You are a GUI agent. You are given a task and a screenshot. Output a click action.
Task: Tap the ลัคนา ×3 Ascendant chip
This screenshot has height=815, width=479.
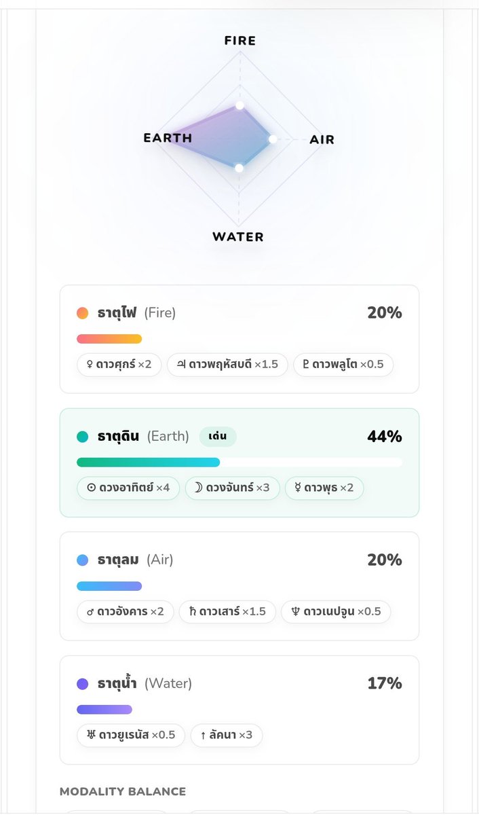[226, 736]
